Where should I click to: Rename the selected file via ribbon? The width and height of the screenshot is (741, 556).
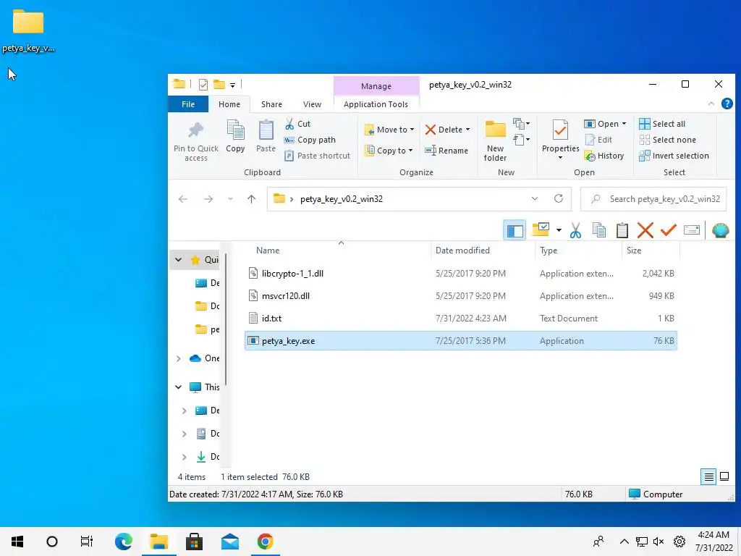click(x=446, y=151)
